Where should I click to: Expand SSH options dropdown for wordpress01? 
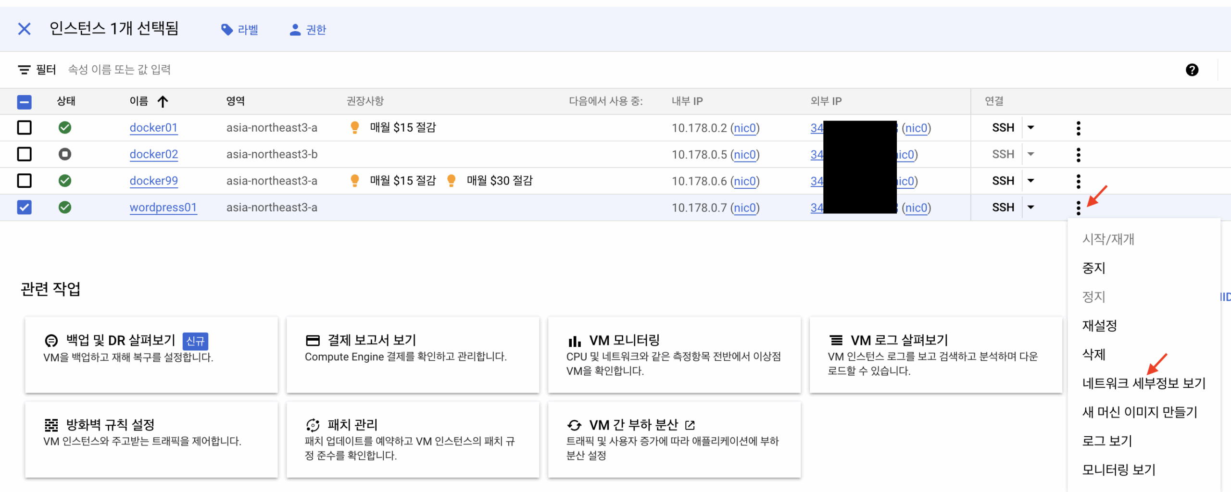(1030, 208)
